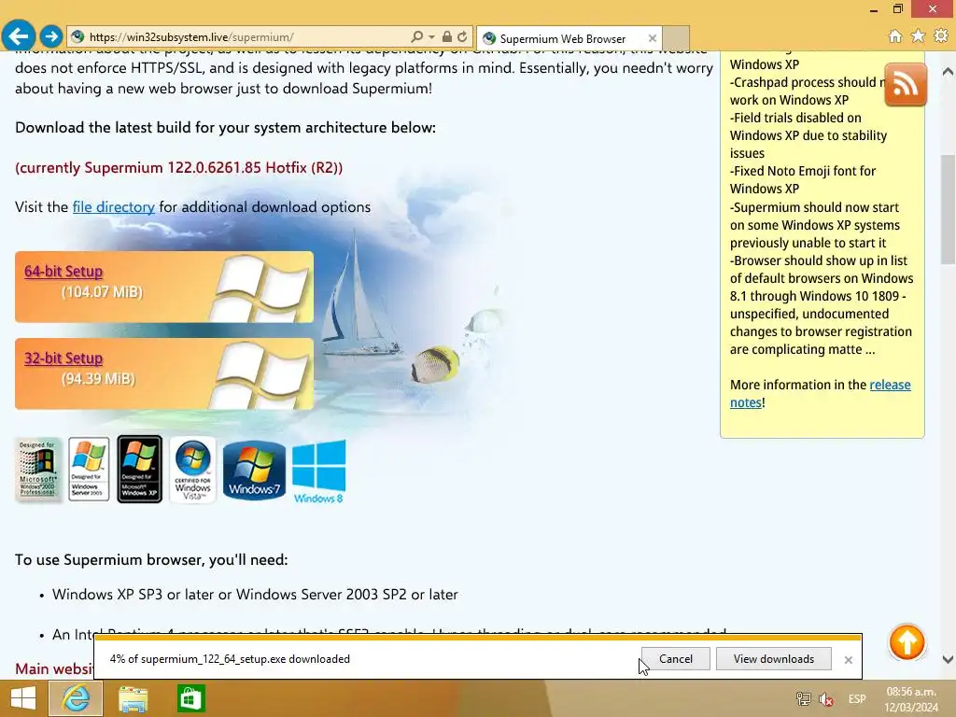Click the taskbar clock and date
The height and width of the screenshot is (717, 956).
(911, 699)
